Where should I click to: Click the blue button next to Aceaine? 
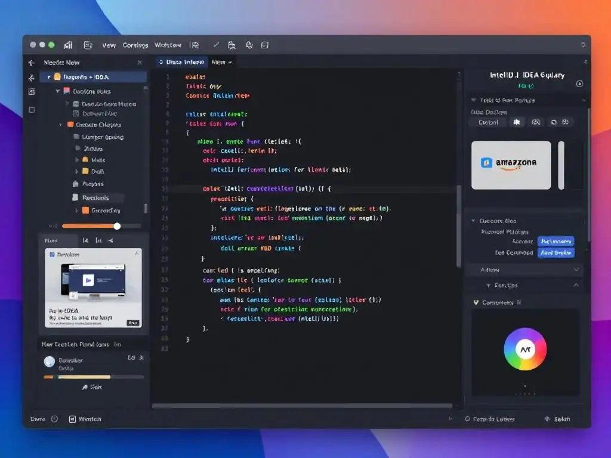tap(556, 242)
